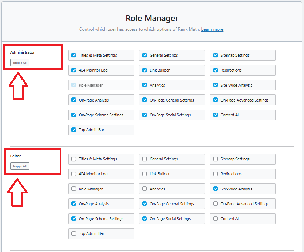Open the Learn more link
304x252 pixels.
(x=212, y=29)
